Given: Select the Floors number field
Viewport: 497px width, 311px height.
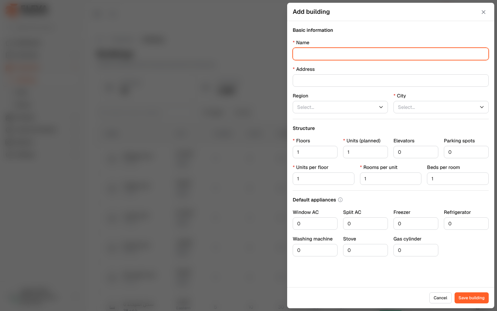Looking at the screenshot, I should (x=315, y=152).
